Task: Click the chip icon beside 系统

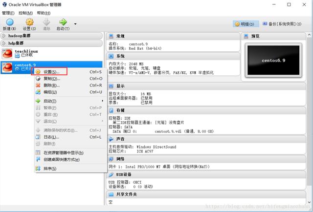Action: tap(111, 56)
